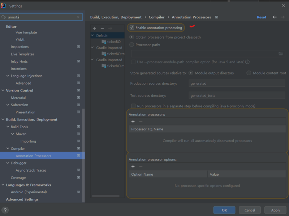Clear the settings search field
The width and height of the screenshot is (289, 216).
click(x=78, y=17)
